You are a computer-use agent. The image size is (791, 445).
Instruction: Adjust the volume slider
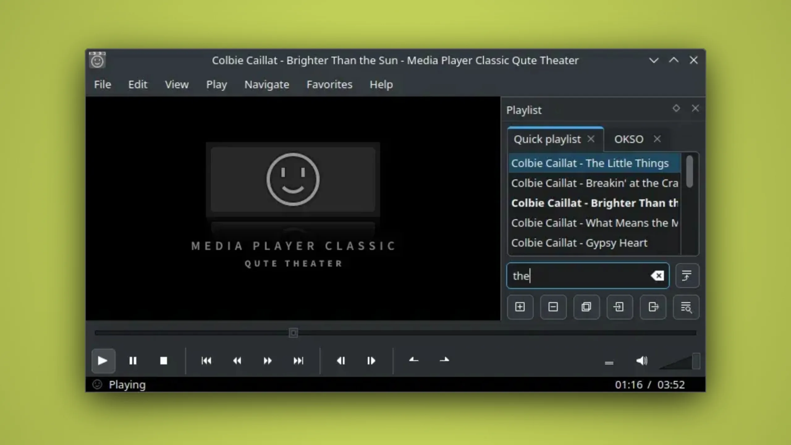pyautogui.click(x=680, y=362)
